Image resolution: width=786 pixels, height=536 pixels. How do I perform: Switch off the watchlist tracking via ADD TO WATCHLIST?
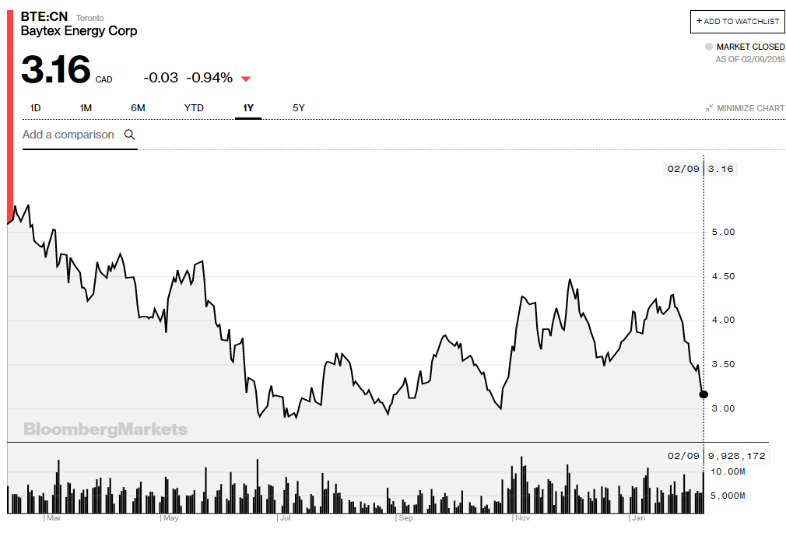tap(738, 21)
